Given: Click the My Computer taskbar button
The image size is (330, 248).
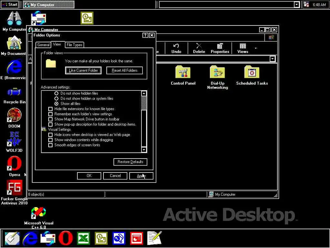Looking at the screenshot, I should tap(48, 5).
